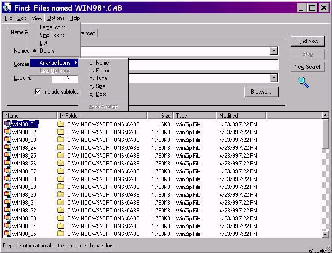
Task: Click the Browse... button
Action: coord(261,92)
